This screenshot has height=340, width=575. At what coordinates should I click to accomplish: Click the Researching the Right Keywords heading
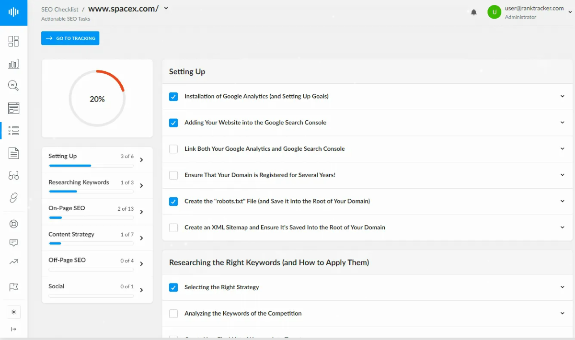tap(269, 262)
